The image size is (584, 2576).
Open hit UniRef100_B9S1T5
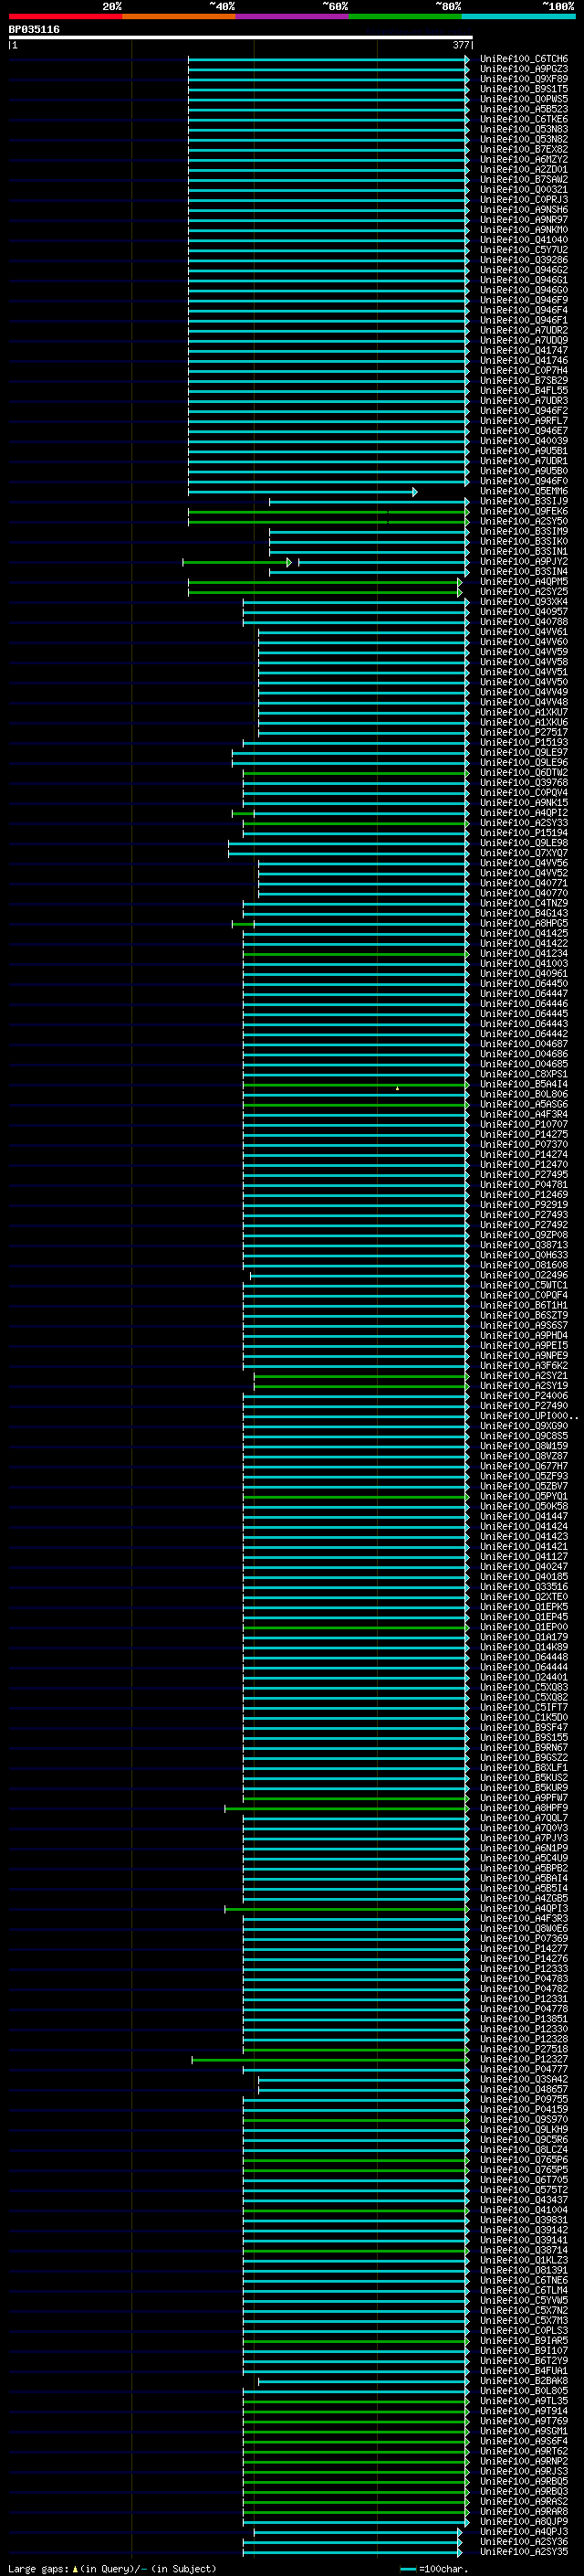tap(523, 89)
